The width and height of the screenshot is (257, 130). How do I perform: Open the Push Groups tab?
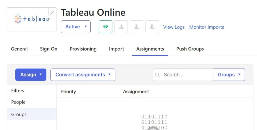(x=190, y=49)
